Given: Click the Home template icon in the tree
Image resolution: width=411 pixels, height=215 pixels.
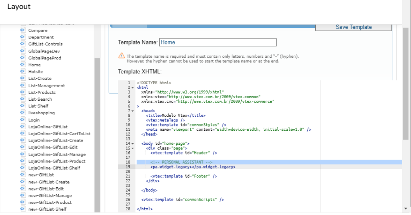Looking at the screenshot, I should 23,64.
